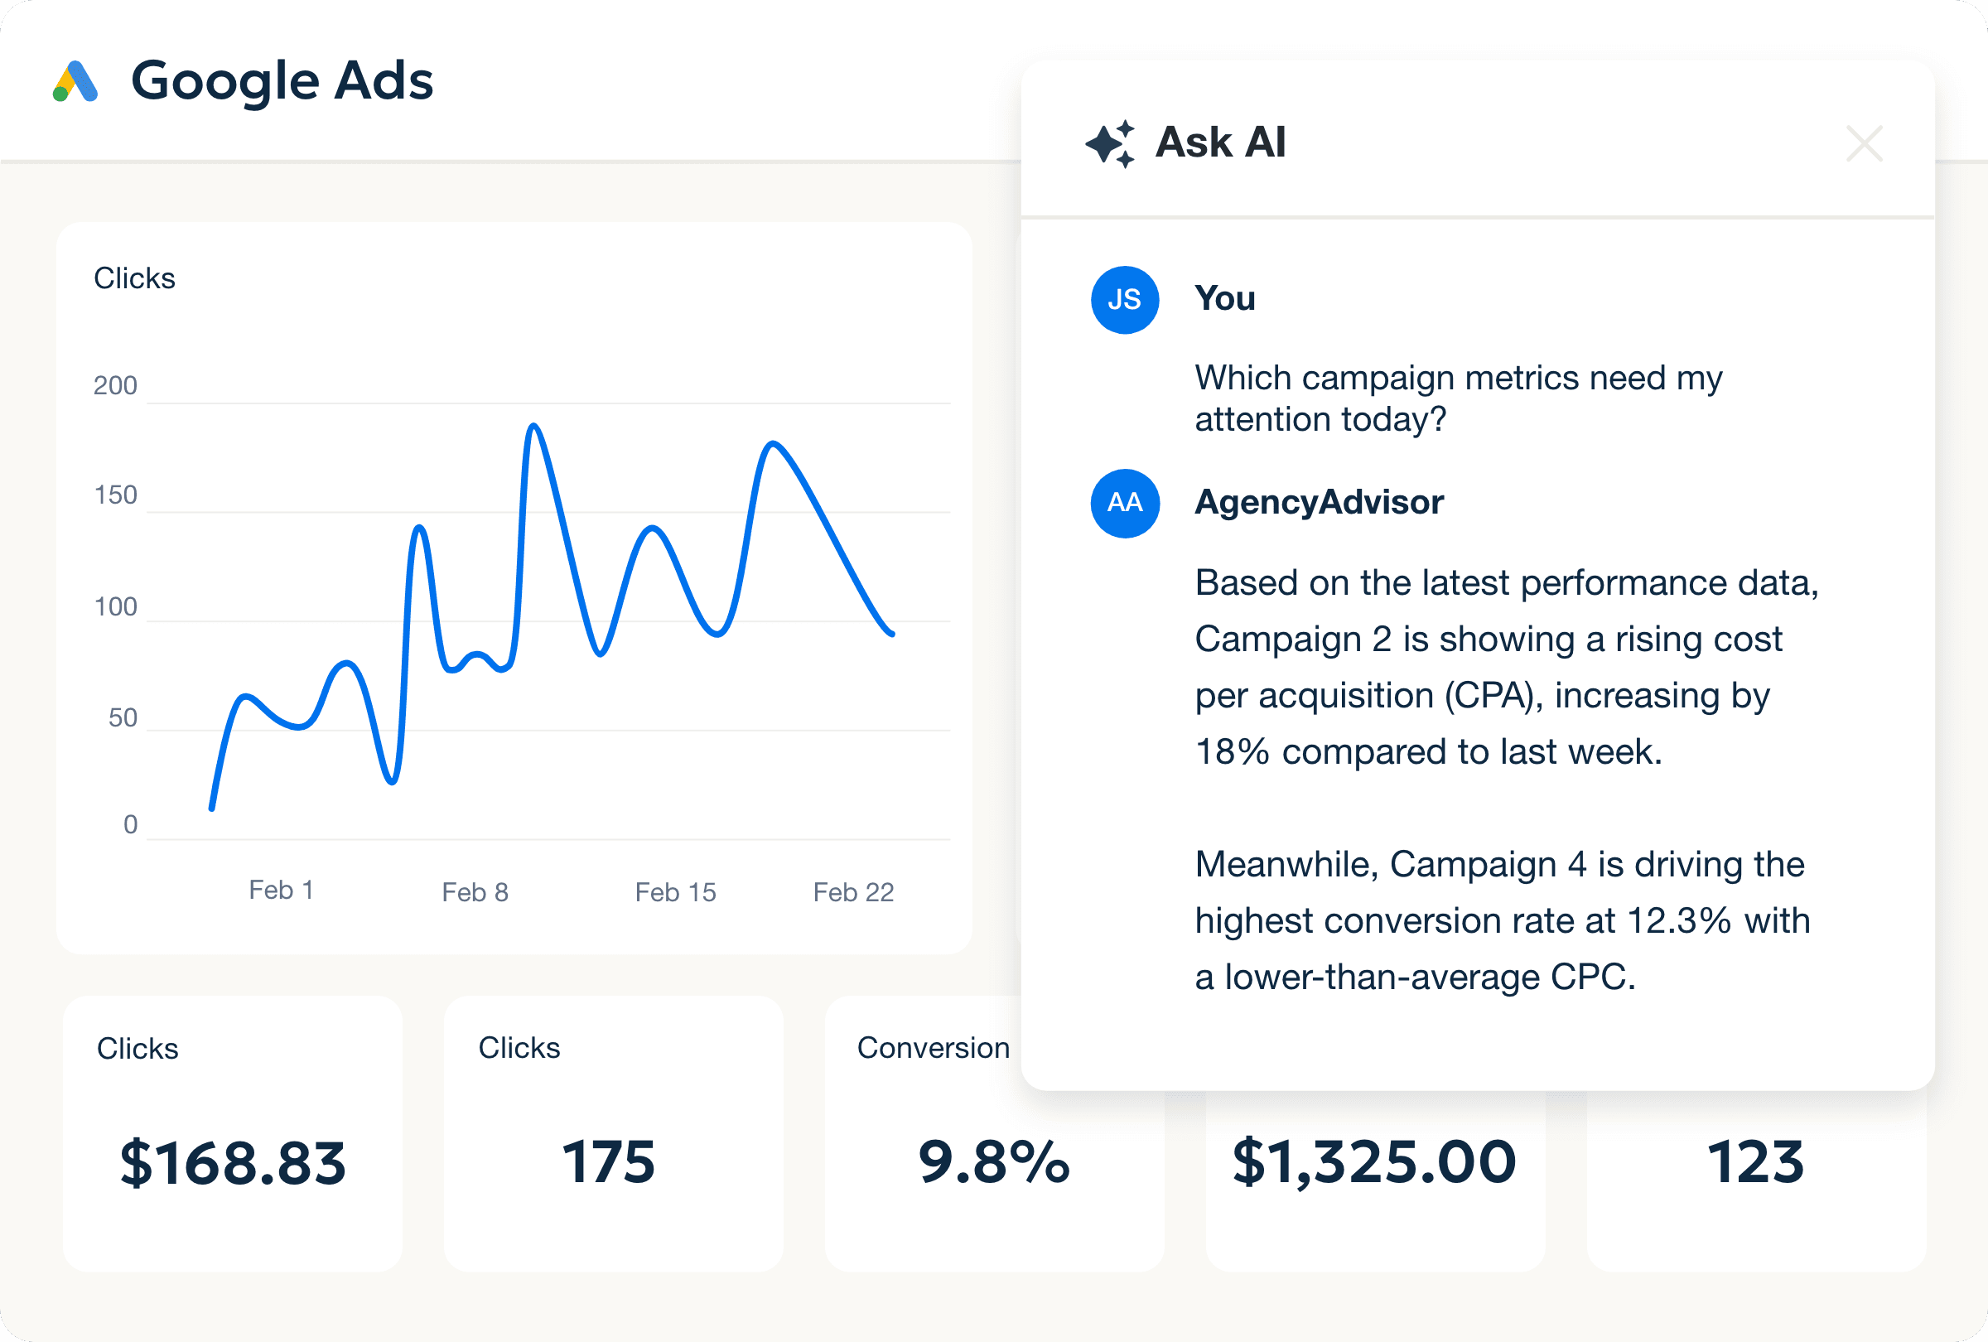Click the 'You' sender label
1988x1342 pixels.
click(x=1225, y=298)
